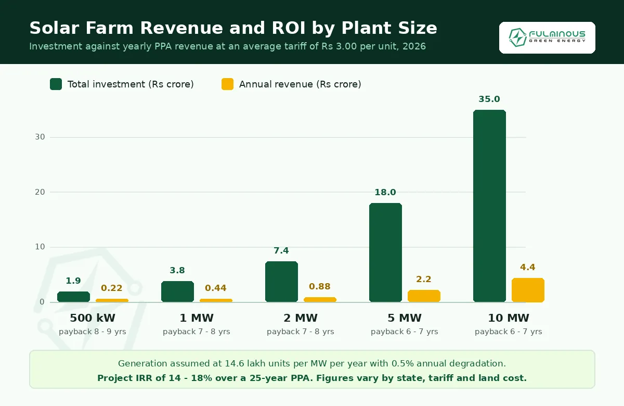Click the 10 MW yellow revenue bar
The width and height of the screenshot is (624, 406).
click(x=528, y=290)
